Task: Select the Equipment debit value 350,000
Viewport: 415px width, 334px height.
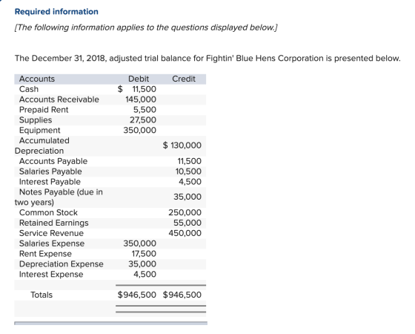Action: point(140,131)
